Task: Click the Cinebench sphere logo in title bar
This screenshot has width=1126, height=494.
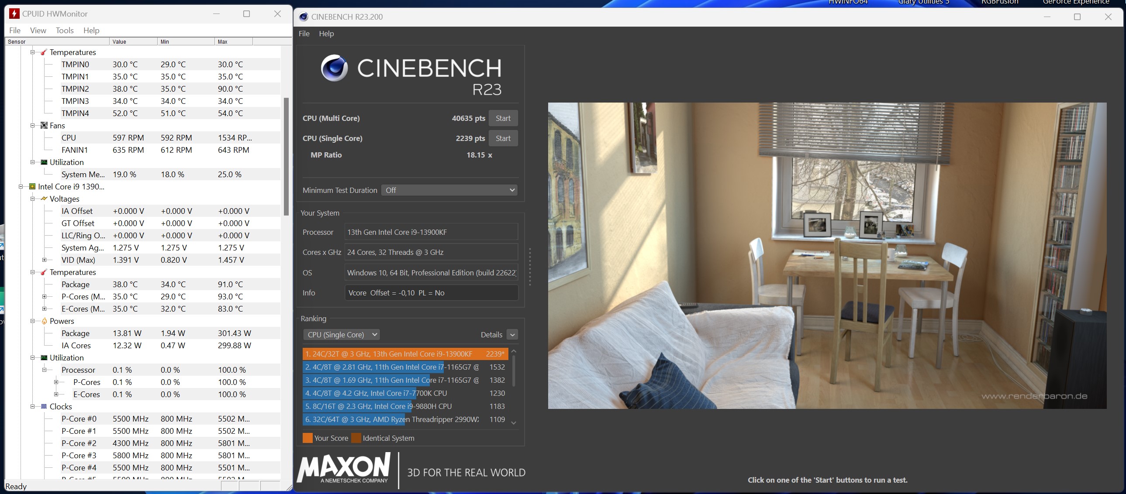Action: [x=304, y=17]
